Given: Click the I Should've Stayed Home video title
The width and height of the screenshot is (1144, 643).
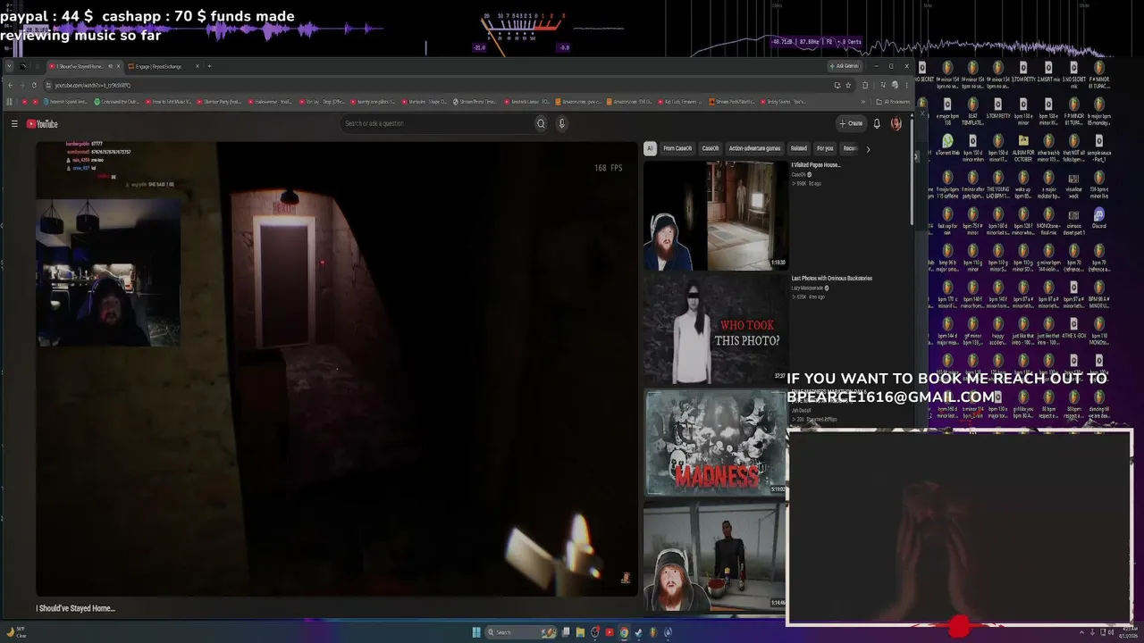Looking at the screenshot, I should tap(76, 608).
